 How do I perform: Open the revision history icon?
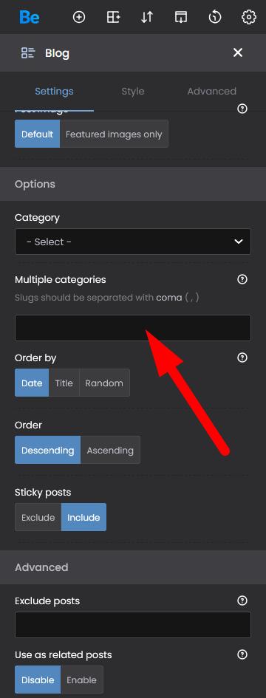215,18
